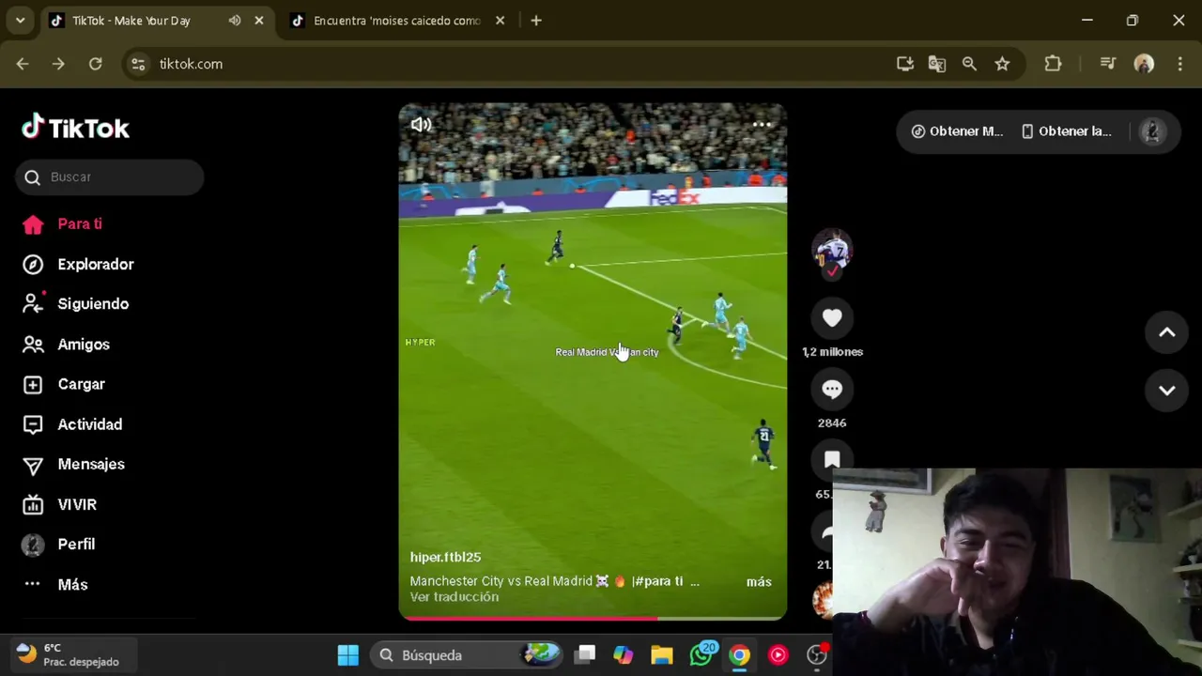The height and width of the screenshot is (676, 1202).
Task: Open the weather widget showing 6°C
Action: click(x=71, y=654)
